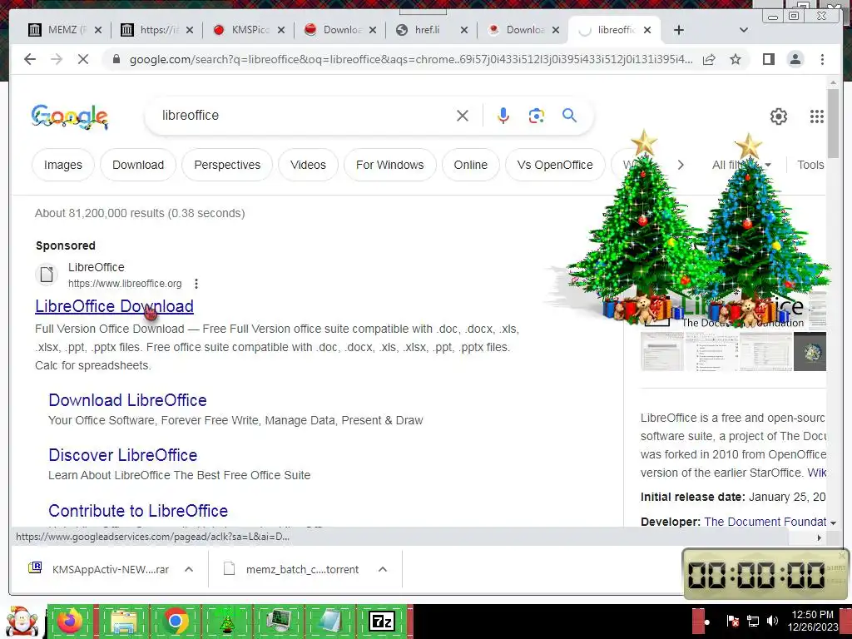This screenshot has height=639, width=852.
Task: Close the href.li tab
Action: (464, 30)
